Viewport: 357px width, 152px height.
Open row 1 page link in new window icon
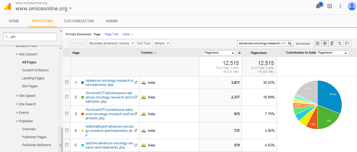[136, 82]
